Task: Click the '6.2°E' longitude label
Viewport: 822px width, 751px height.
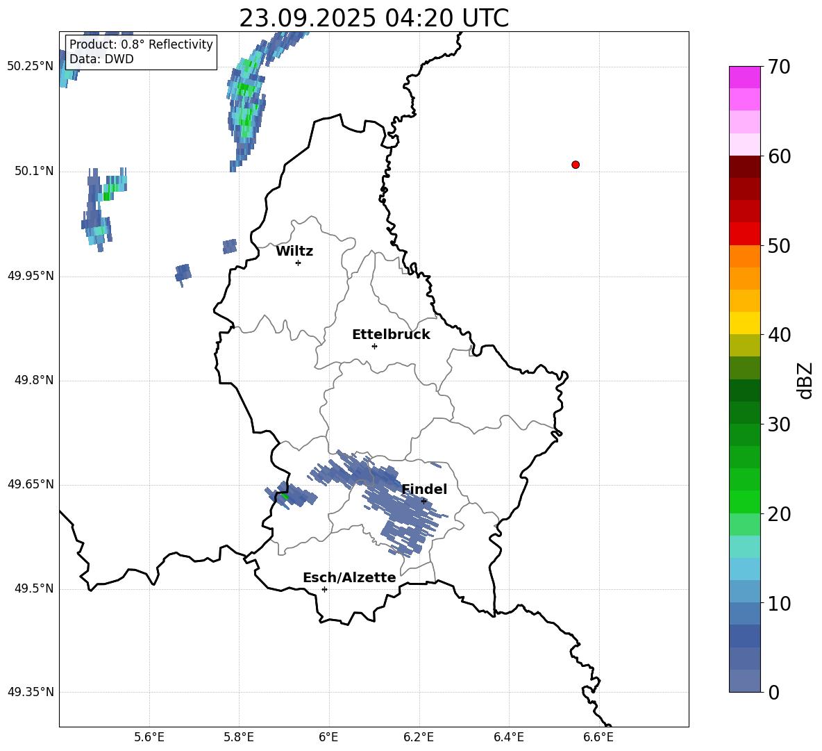Action: pyautogui.click(x=419, y=737)
